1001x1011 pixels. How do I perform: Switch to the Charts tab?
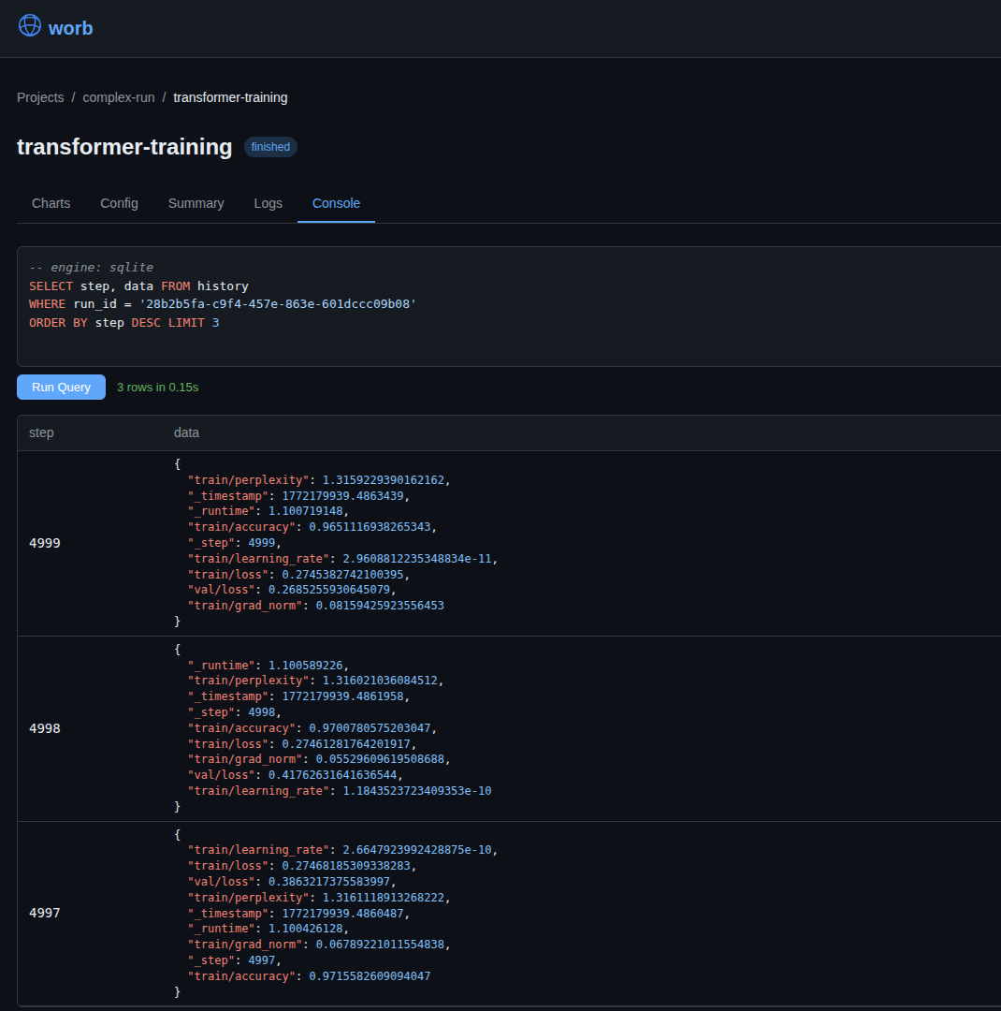click(x=51, y=203)
